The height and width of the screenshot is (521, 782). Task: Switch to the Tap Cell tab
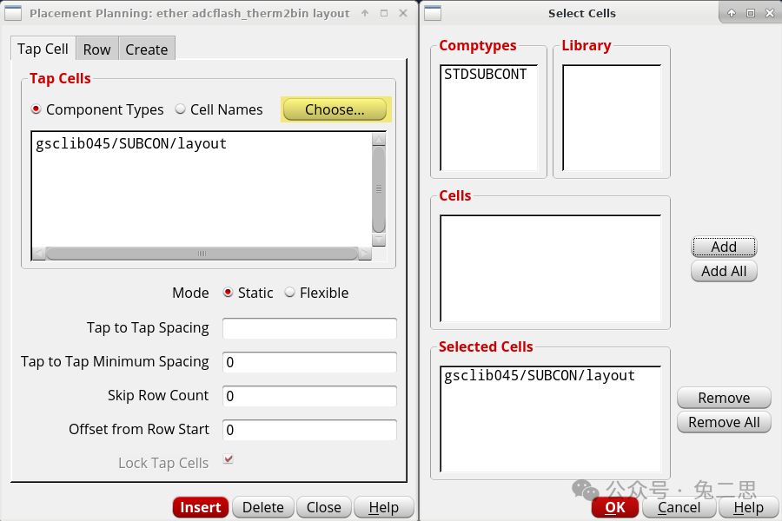click(x=43, y=49)
